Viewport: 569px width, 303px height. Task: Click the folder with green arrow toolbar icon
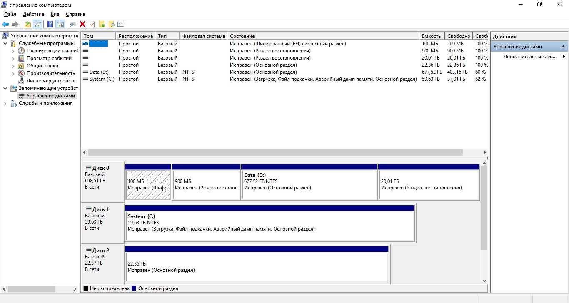[x=102, y=24]
